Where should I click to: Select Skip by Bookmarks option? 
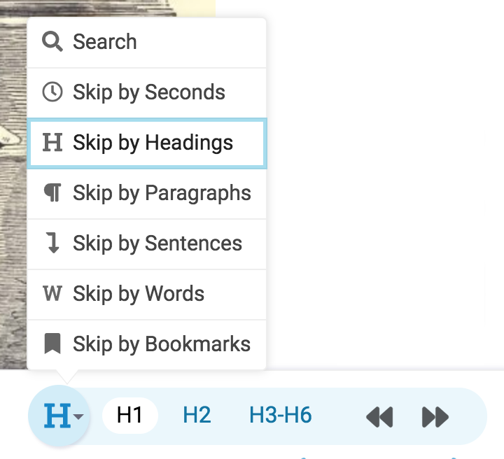147,344
